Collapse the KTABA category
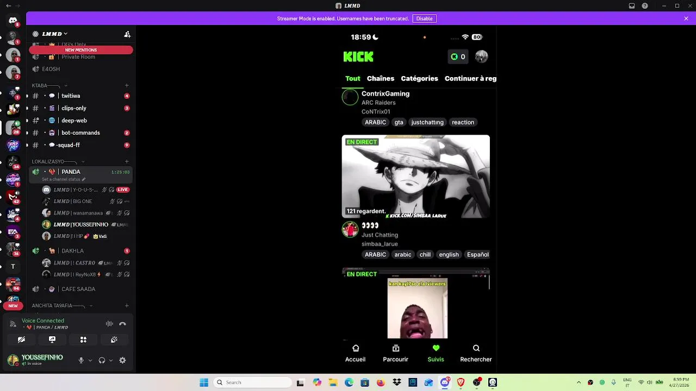This screenshot has height=391, width=696. 49,85
